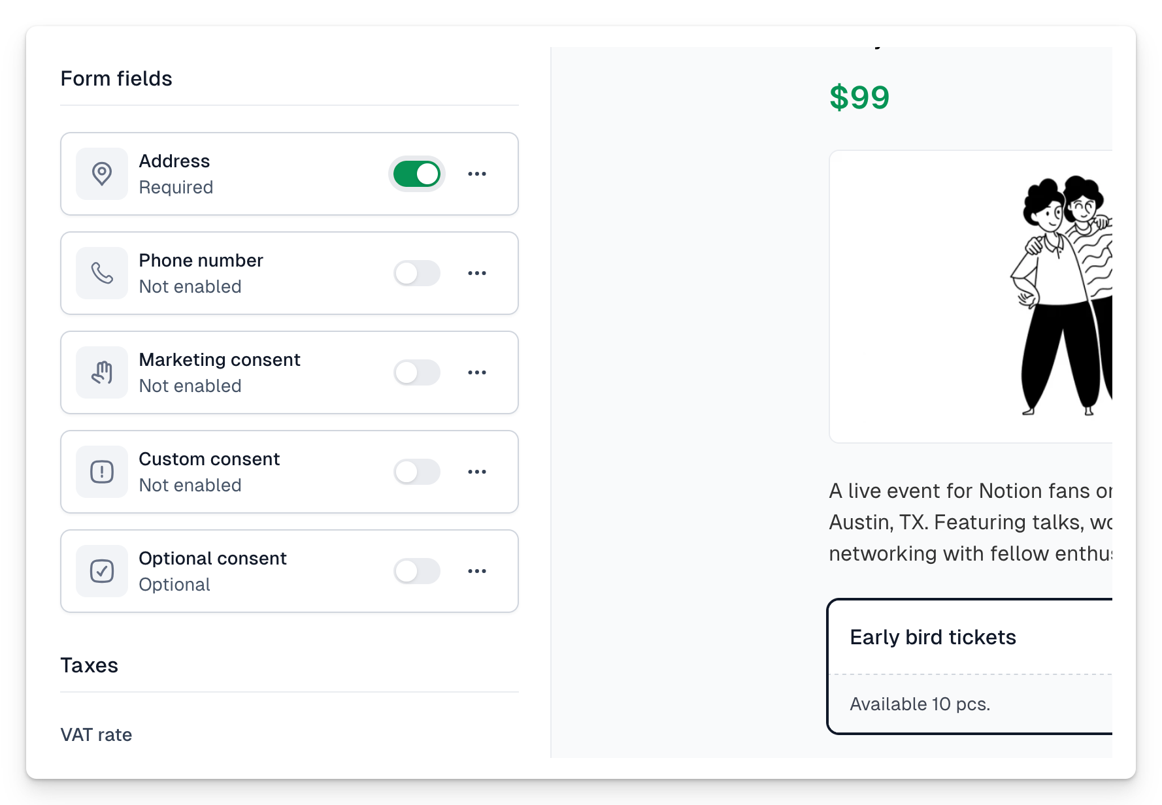Enable the Custom consent switch
Viewport: 1162px width, 805px height.
click(417, 472)
